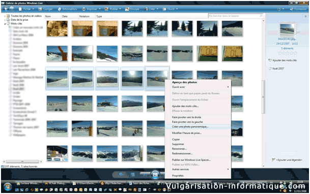310x194 pixels.
Task: Click Ajouter des mots clés link
Action: pos(285,60)
